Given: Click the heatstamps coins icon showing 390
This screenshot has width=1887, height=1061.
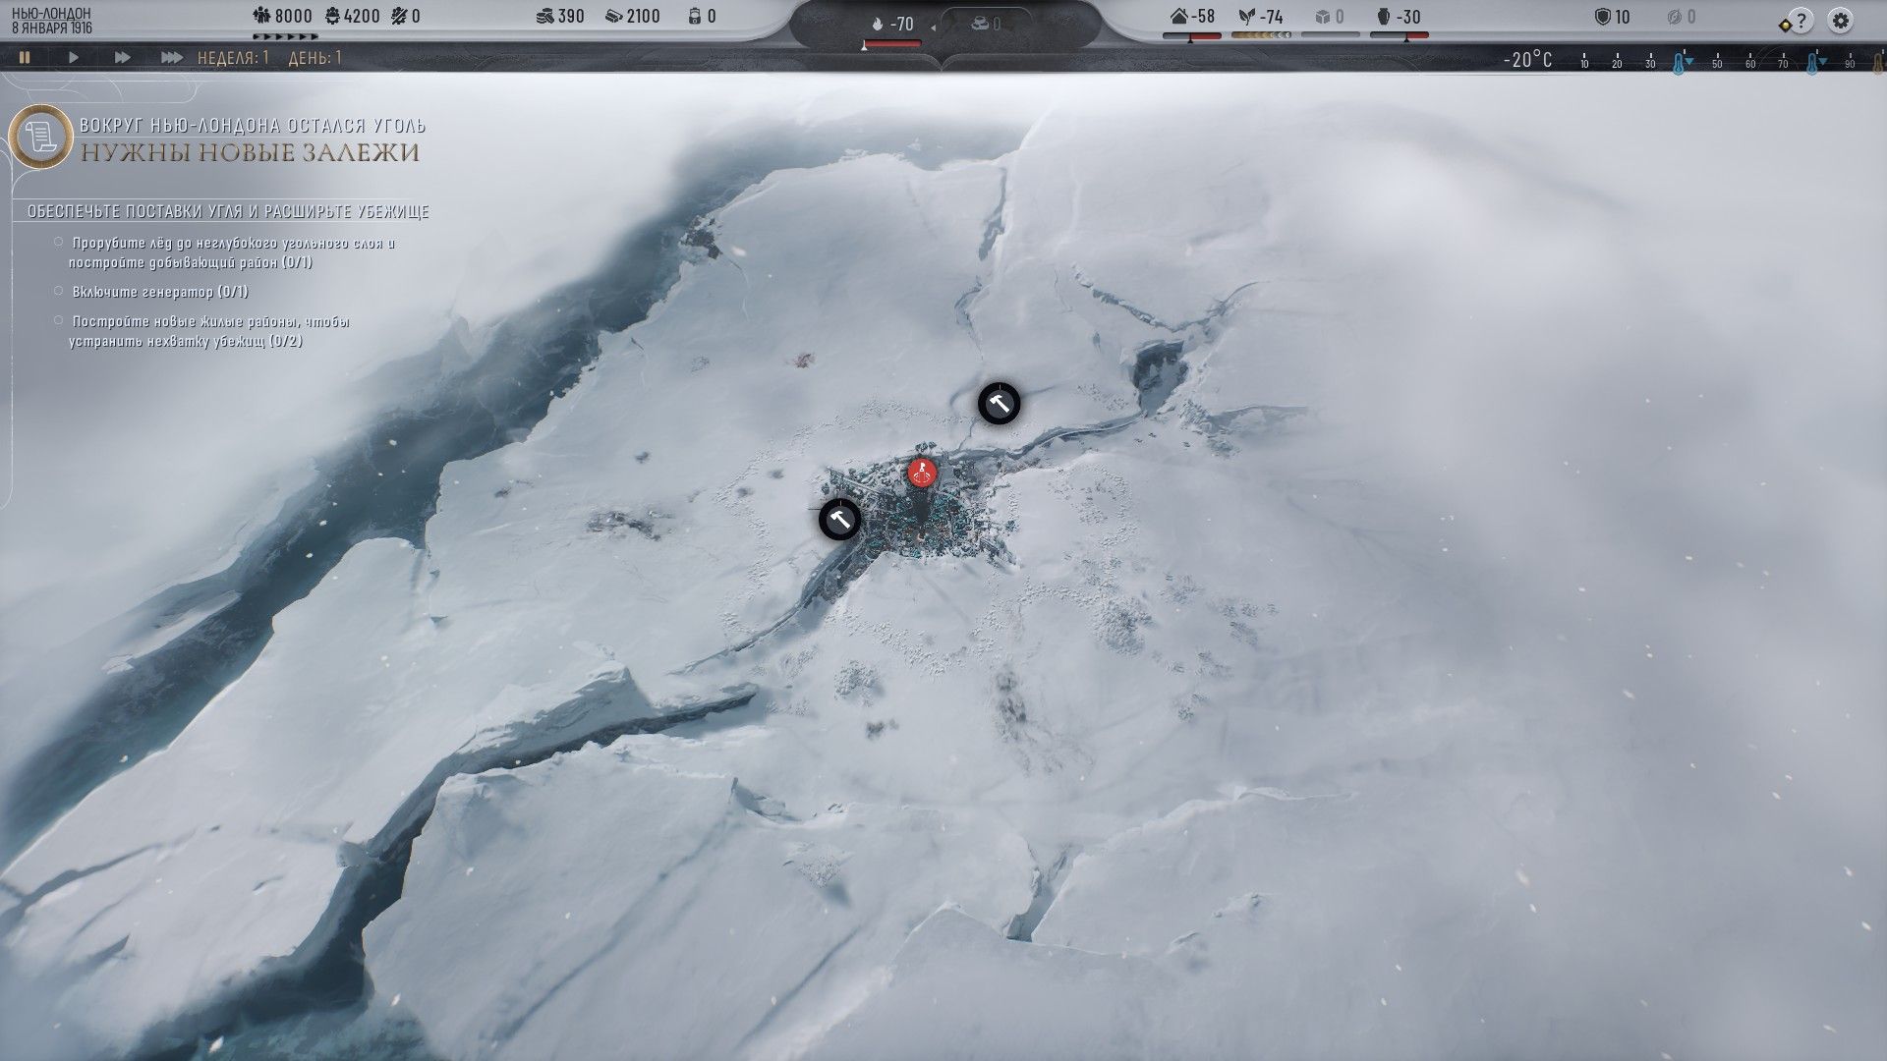Looking at the screenshot, I should click(543, 17).
